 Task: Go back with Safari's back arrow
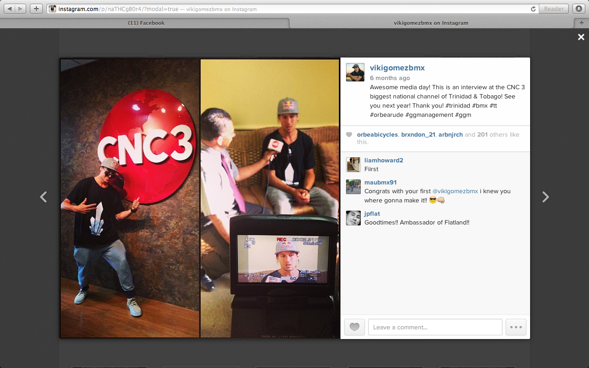pos(10,9)
